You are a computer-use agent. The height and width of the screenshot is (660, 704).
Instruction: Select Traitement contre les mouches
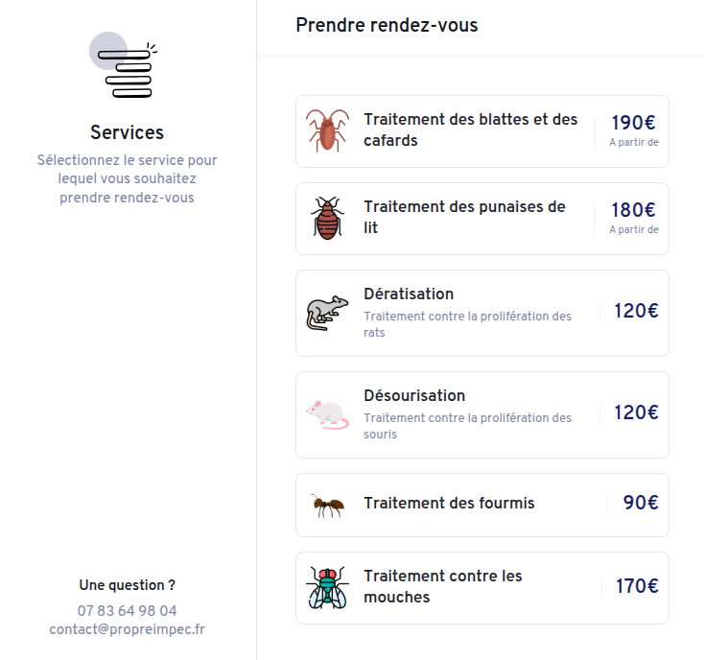(x=443, y=587)
